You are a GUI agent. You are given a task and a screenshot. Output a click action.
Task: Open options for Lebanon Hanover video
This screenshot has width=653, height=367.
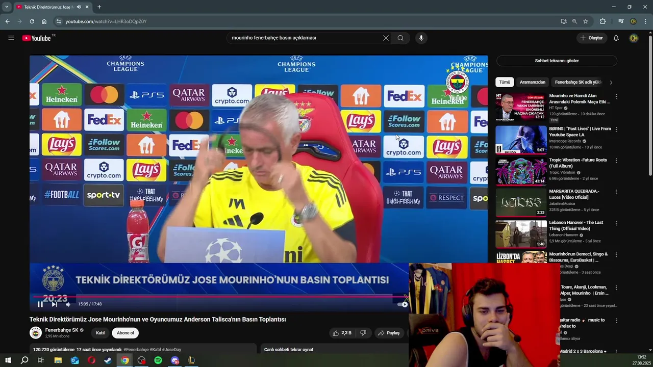616,223
